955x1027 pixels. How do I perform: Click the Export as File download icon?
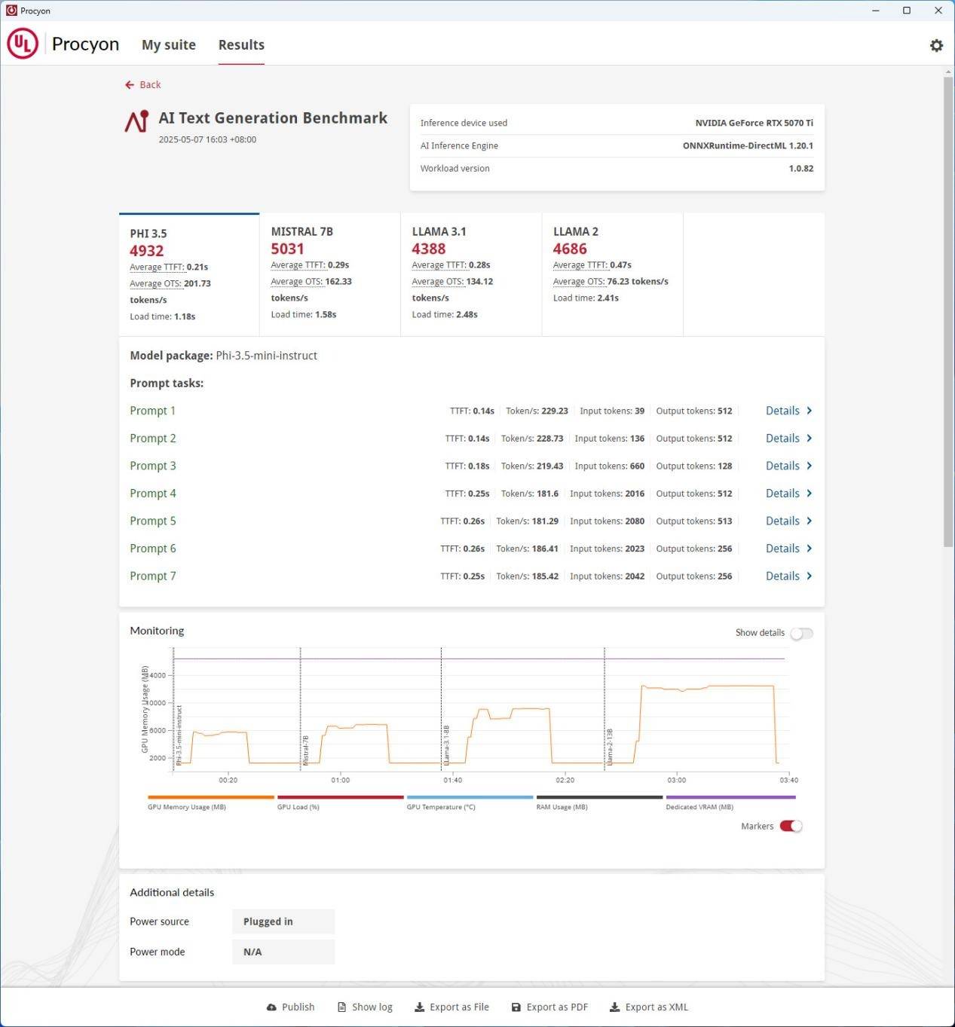tap(419, 1007)
